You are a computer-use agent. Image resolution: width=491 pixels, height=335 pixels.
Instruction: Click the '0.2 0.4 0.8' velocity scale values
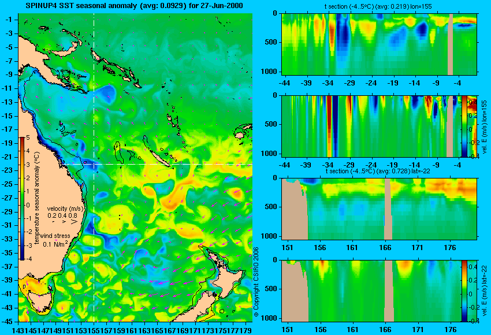click(x=62, y=215)
